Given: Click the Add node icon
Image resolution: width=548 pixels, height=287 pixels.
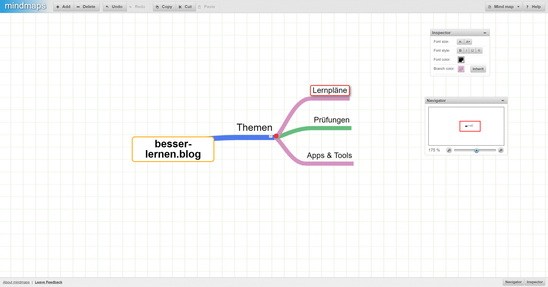Looking at the screenshot, I should (x=58, y=7).
